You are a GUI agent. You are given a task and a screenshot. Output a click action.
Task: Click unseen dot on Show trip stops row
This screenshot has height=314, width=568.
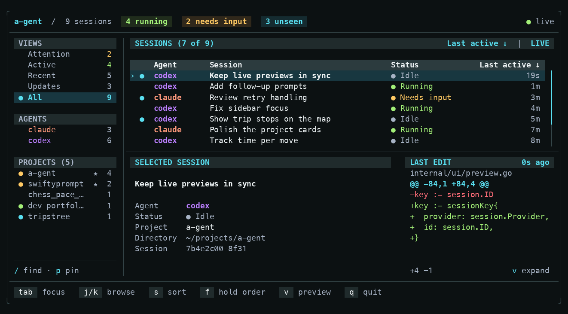pyautogui.click(x=142, y=119)
